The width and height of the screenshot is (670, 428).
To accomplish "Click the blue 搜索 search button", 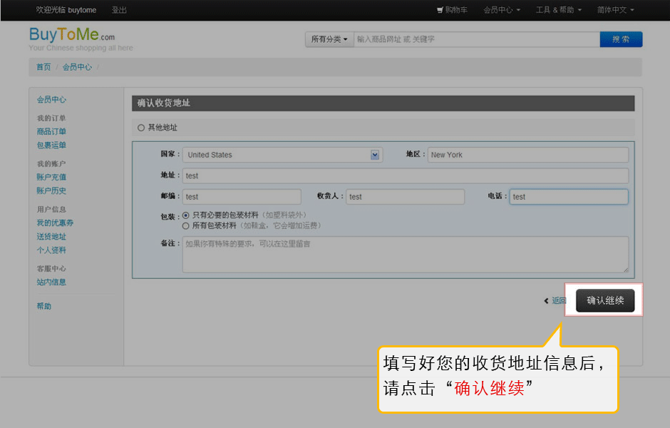I will (x=621, y=40).
